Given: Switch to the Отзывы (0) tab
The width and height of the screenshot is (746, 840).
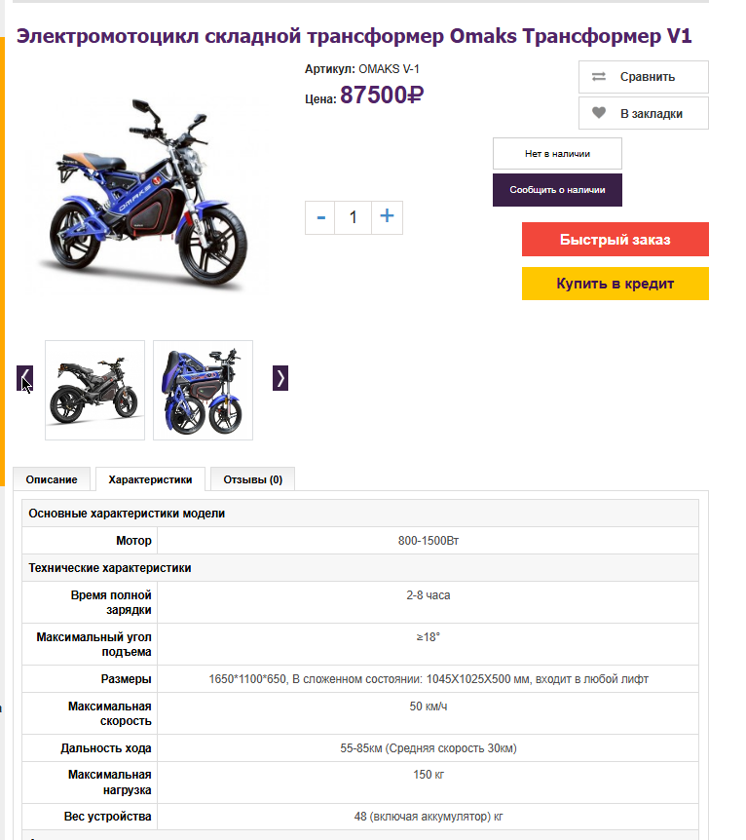Looking at the screenshot, I should [x=253, y=479].
